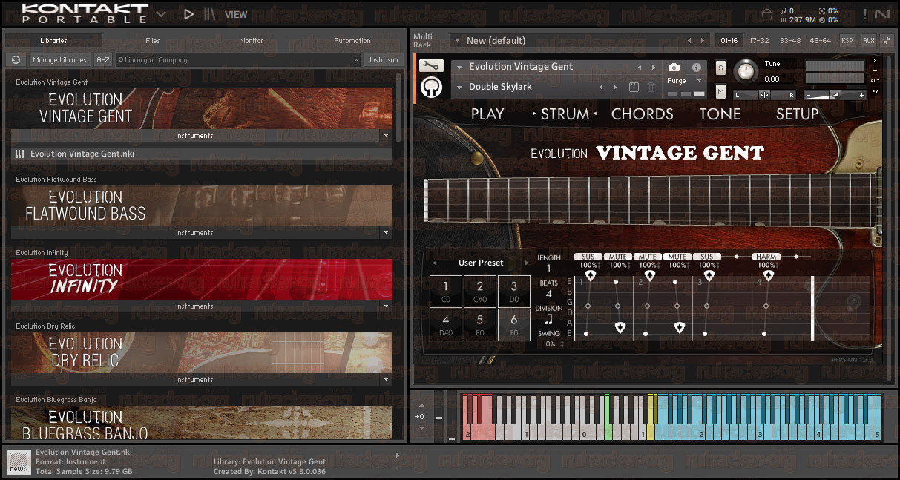Viewport: 900px width, 480px height.
Task: Click the play icon in top toolbar
Action: point(188,13)
